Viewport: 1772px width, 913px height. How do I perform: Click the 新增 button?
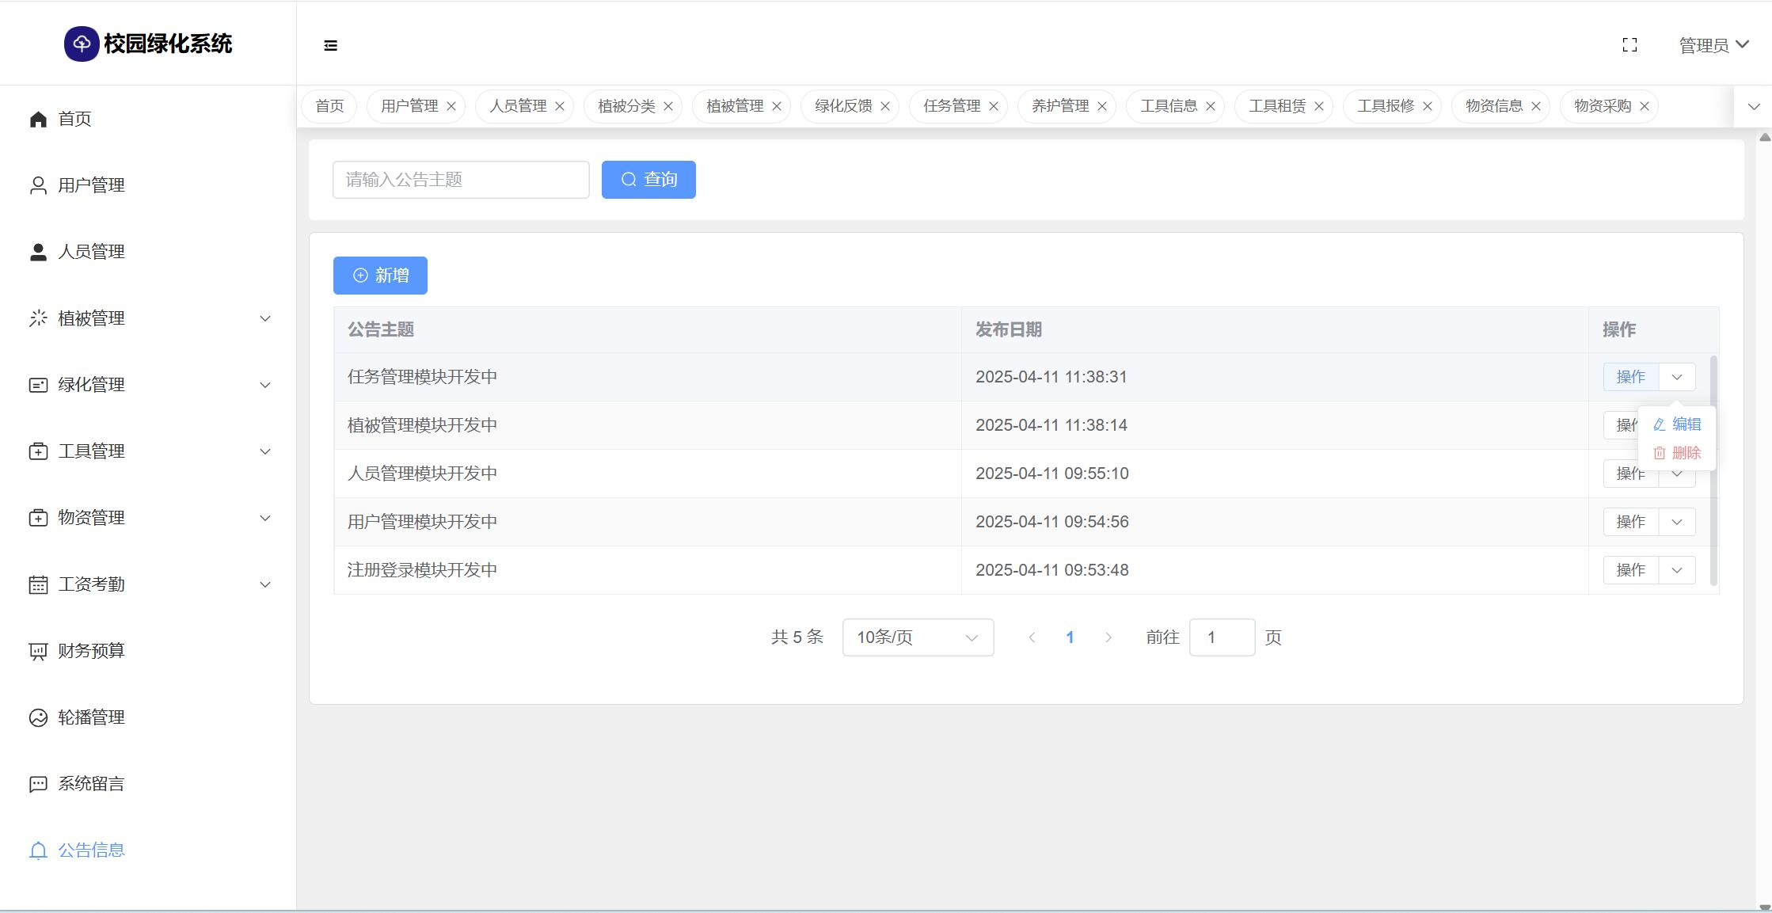380,276
